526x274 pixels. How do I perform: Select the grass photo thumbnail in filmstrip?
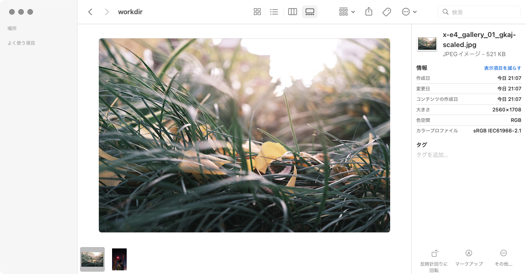click(92, 259)
